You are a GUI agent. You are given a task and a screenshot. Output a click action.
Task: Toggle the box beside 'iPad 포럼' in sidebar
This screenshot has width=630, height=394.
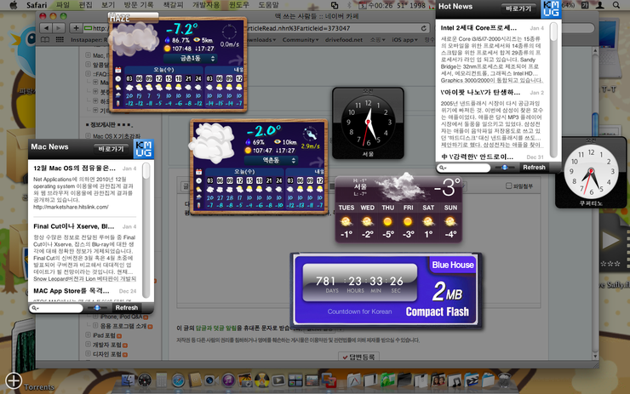[88, 334]
